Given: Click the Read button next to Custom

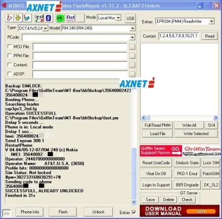Looking at the screenshot, I should pos(209,36).
